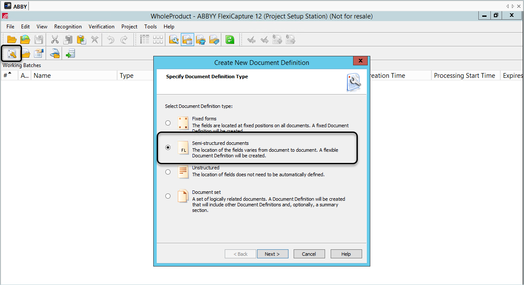Click the Help button in the dialog

(346, 254)
